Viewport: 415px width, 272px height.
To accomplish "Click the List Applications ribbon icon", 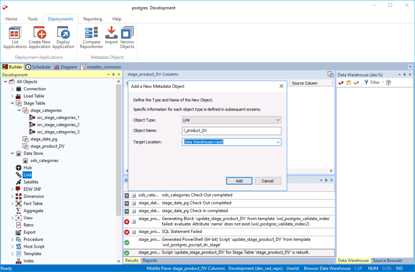I will [x=15, y=37].
